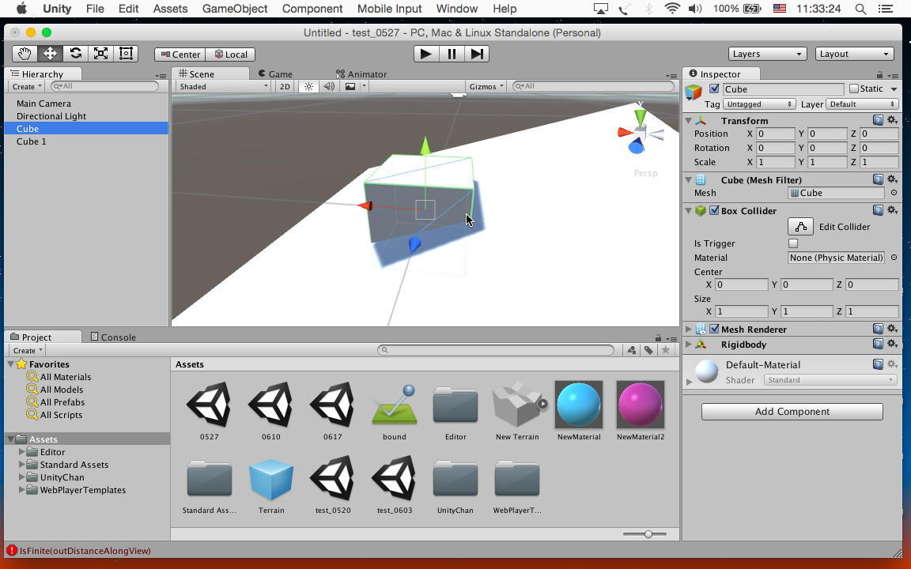Switch to the Animator tab
This screenshot has height=569, width=911.
point(361,73)
